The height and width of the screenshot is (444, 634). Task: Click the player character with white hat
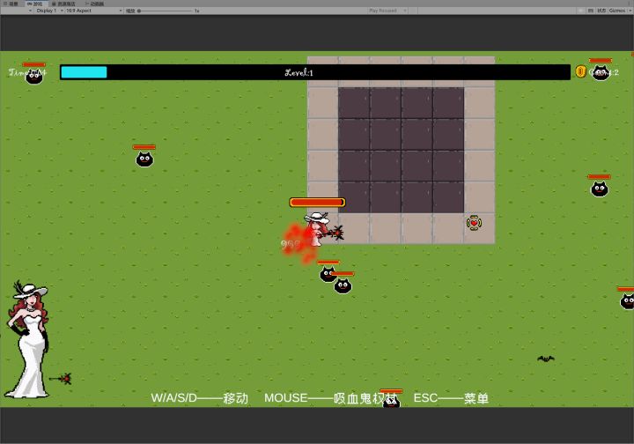coord(317,228)
